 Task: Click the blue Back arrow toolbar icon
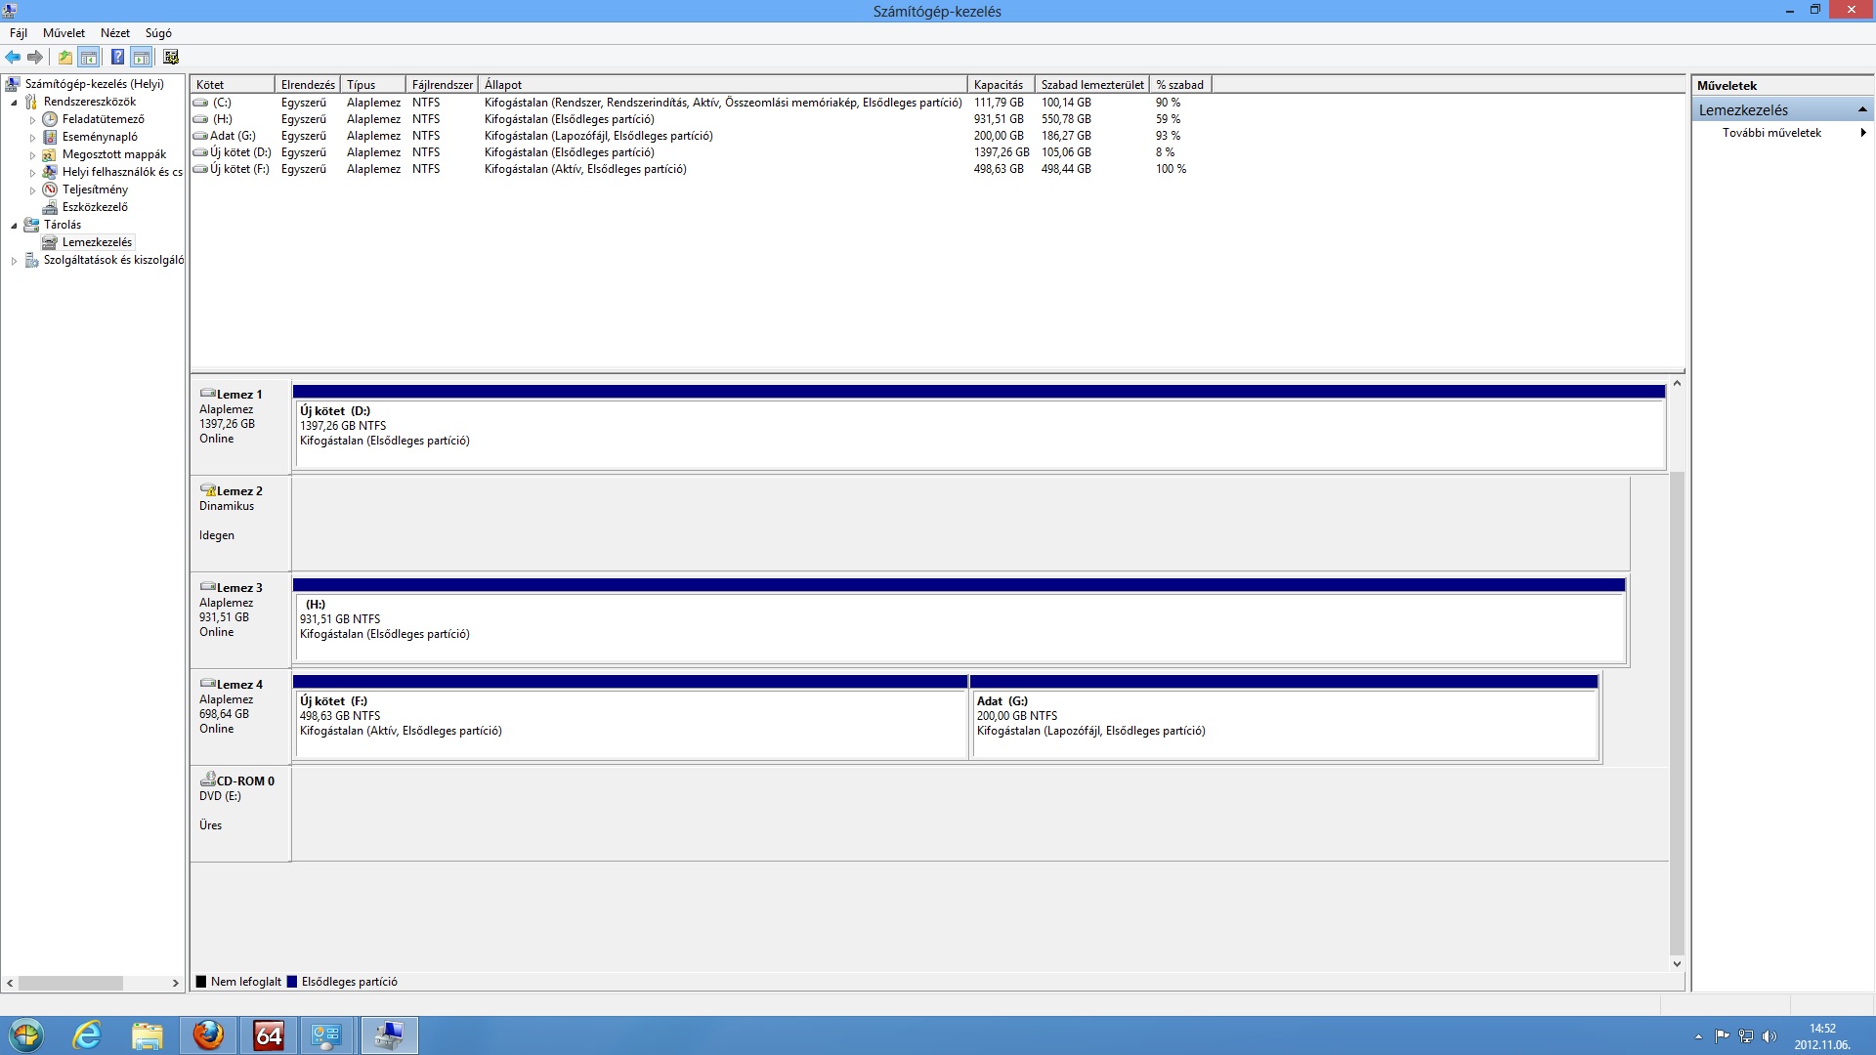[x=13, y=57]
